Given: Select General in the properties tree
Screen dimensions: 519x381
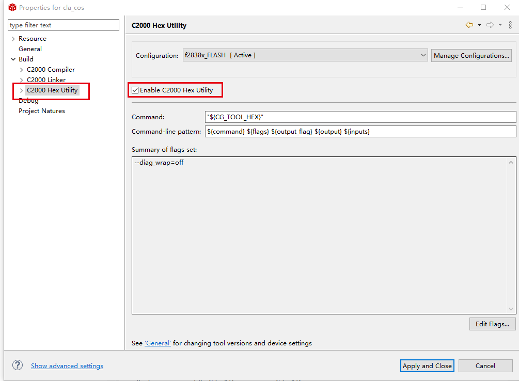Looking at the screenshot, I should point(30,49).
